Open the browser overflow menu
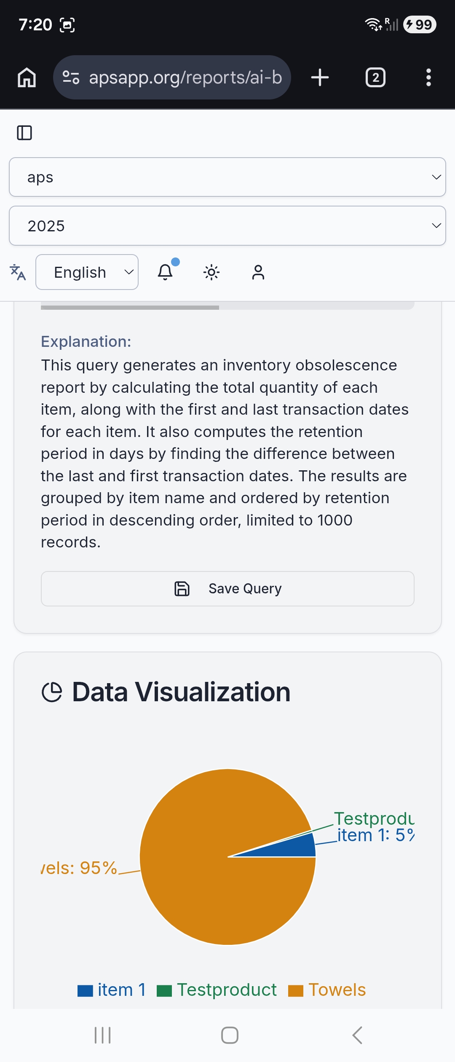Image resolution: width=455 pixels, height=1062 pixels. (428, 77)
